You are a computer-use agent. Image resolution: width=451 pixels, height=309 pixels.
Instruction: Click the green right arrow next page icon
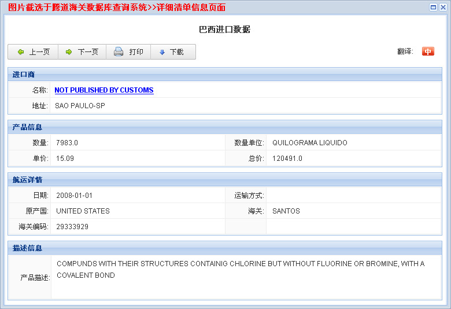coord(68,52)
